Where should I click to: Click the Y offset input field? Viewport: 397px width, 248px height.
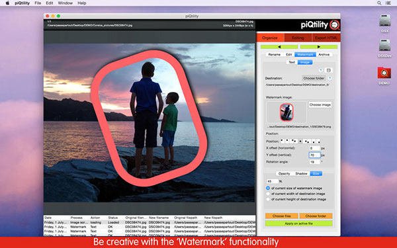click(314, 155)
